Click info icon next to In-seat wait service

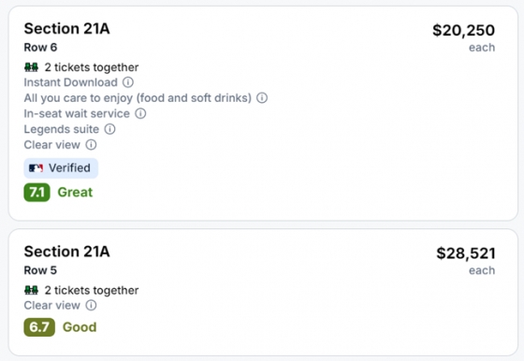click(140, 113)
